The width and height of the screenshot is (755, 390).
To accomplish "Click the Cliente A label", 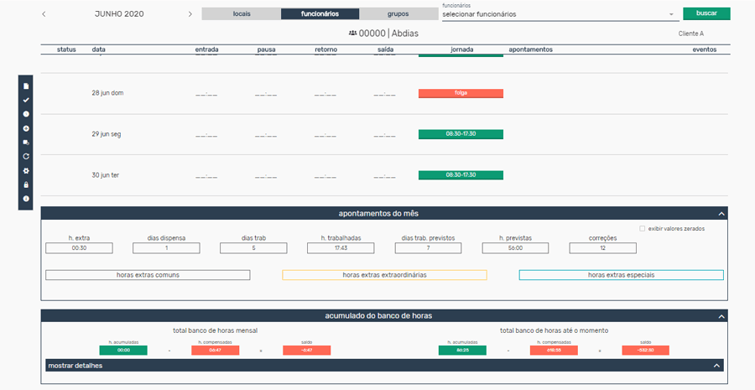I will (691, 34).
